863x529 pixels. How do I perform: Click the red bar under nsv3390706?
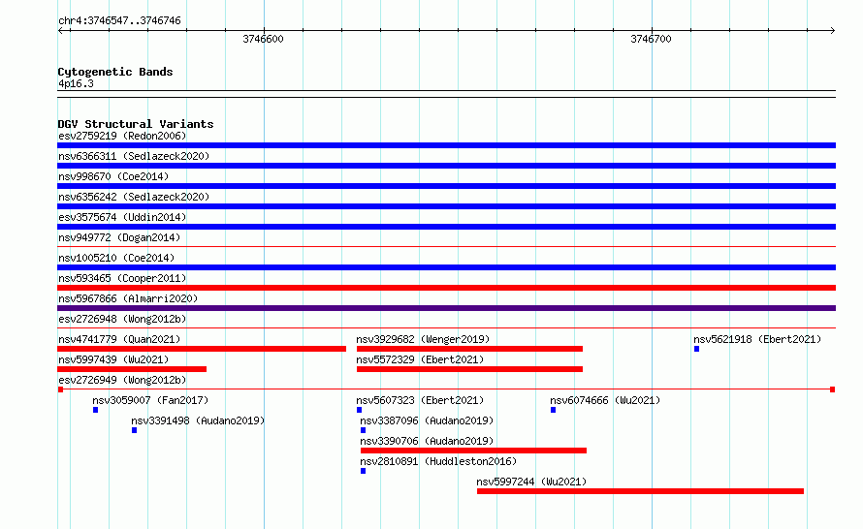(473, 451)
